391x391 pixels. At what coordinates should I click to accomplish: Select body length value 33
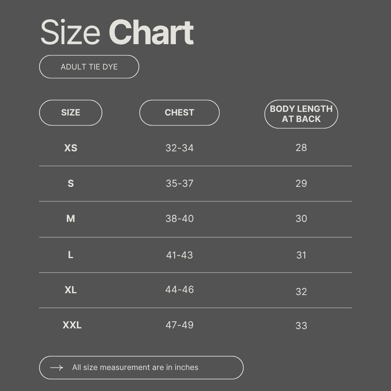[x=301, y=326]
